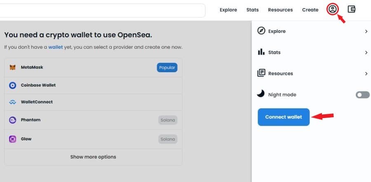
Task: Expand the Stats sidebar chevron
Action: pos(366,52)
